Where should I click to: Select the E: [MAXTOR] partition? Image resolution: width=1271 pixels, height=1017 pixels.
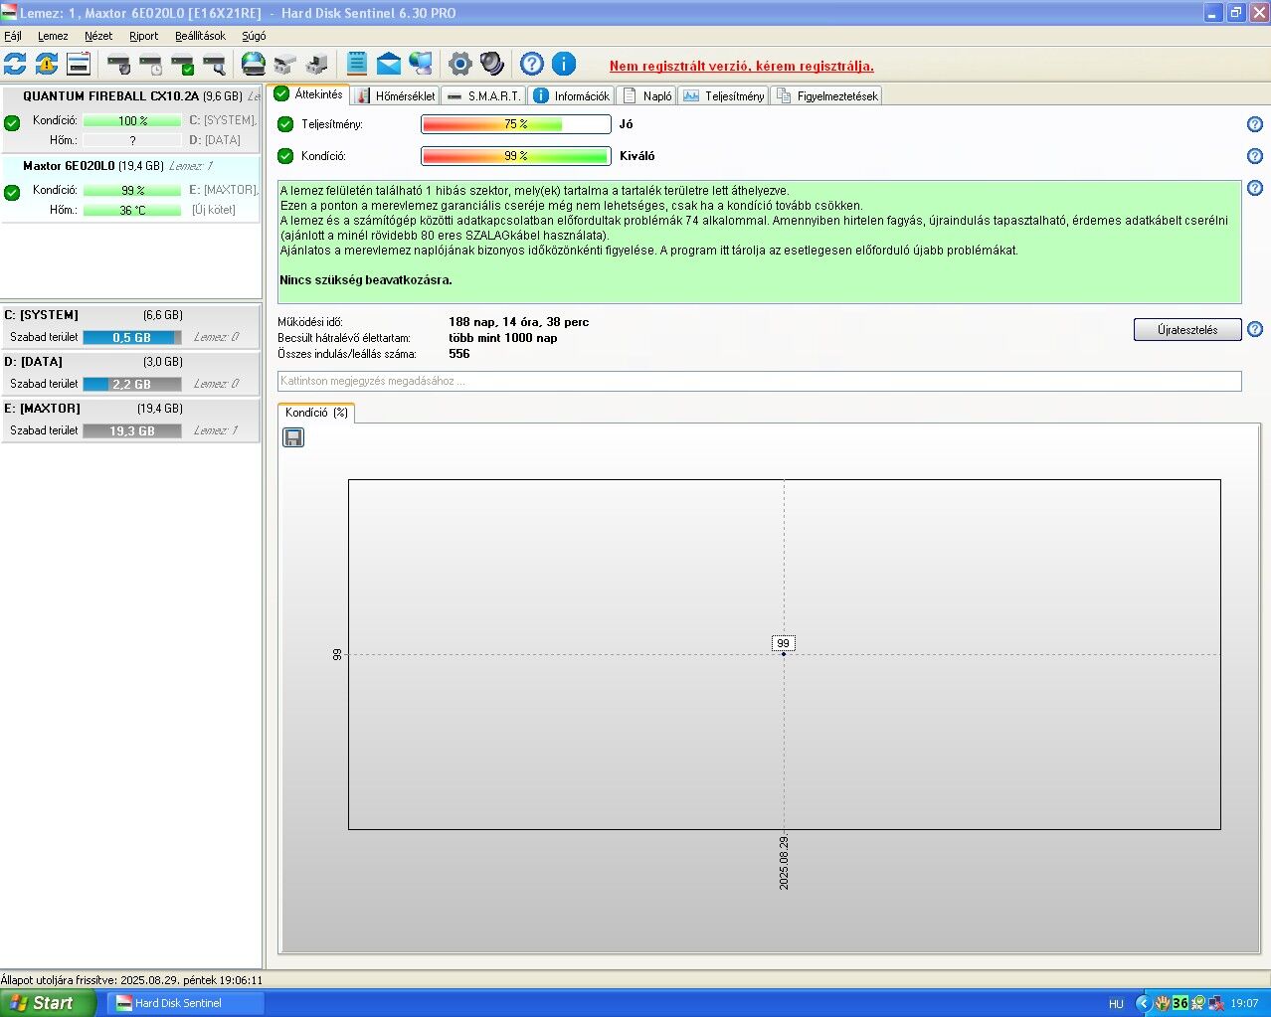130,420
